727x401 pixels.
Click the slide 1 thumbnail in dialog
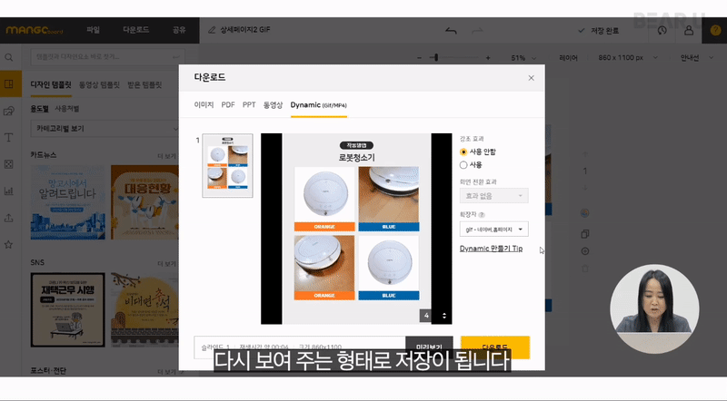(228, 166)
